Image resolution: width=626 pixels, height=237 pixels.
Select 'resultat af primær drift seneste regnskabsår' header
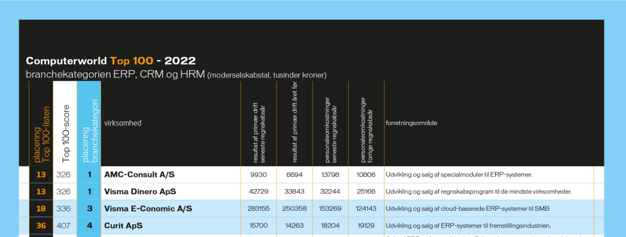click(x=259, y=132)
